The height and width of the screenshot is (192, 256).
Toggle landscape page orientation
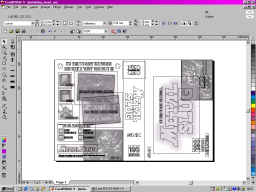tap(71, 23)
